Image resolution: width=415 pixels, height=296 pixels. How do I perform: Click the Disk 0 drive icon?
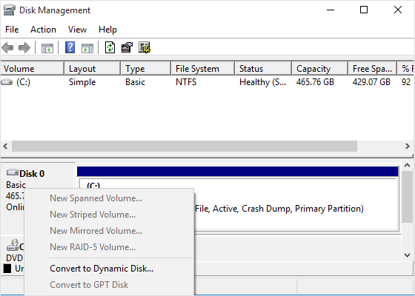pos(13,173)
